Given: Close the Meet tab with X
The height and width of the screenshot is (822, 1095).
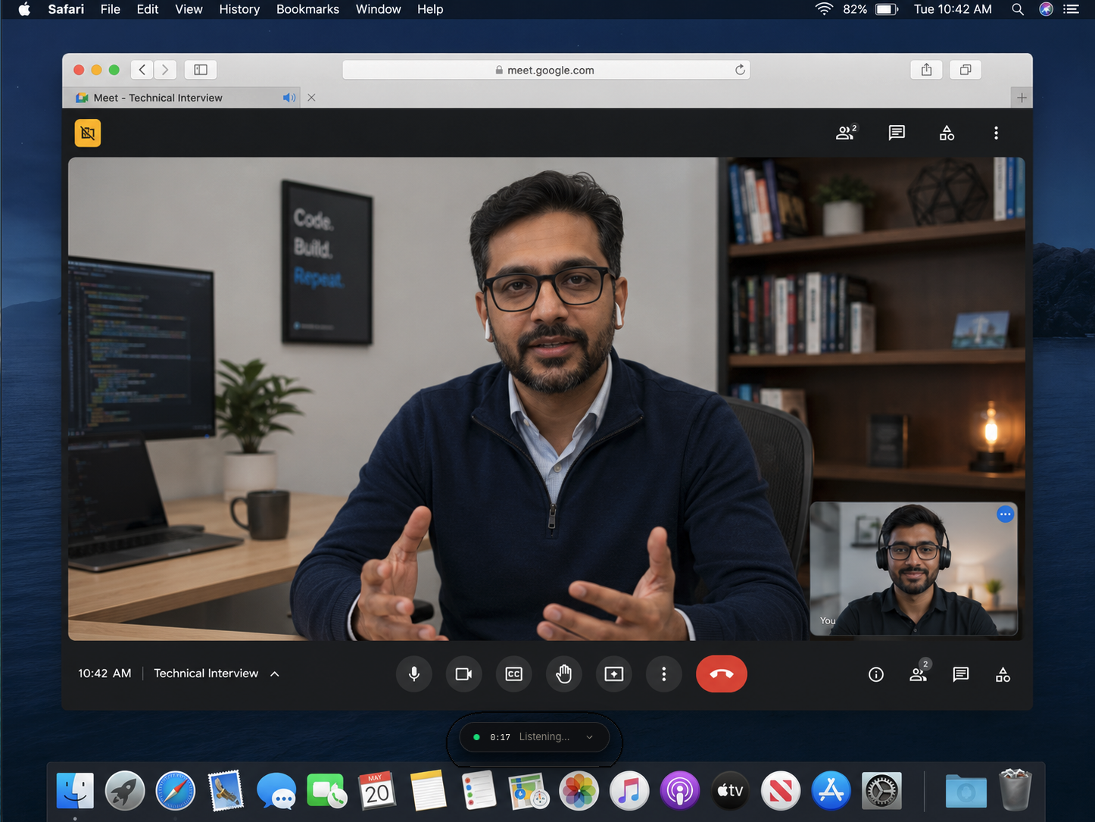Looking at the screenshot, I should 311,98.
